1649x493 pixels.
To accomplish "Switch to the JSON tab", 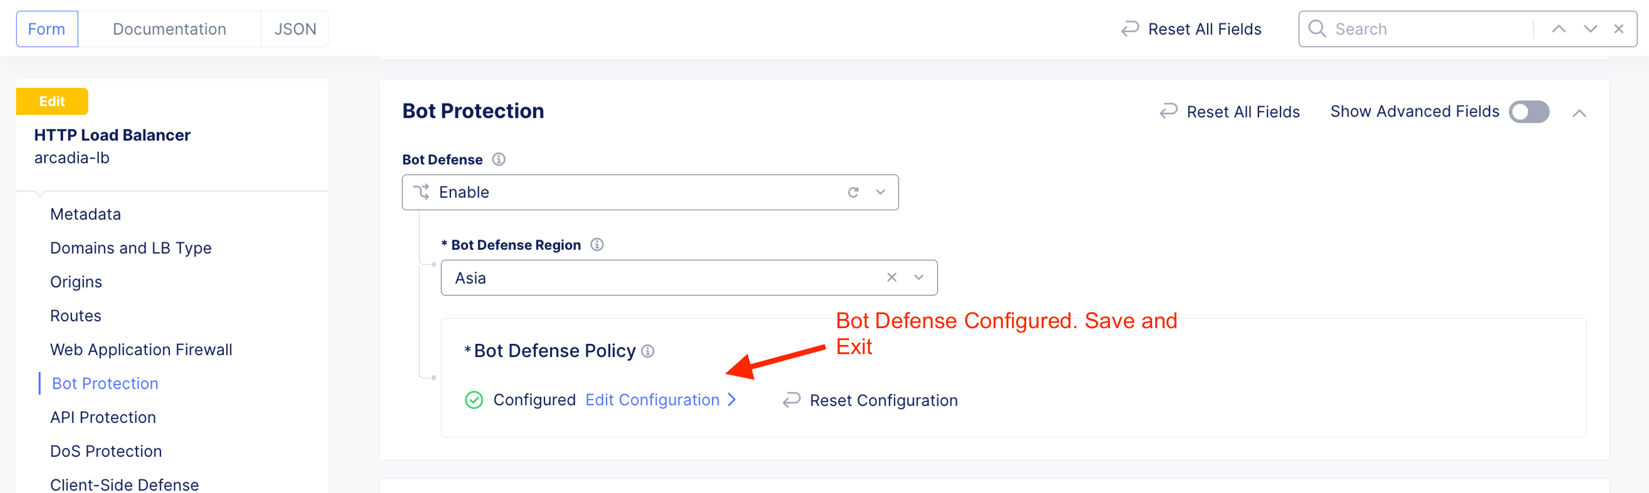I will (295, 29).
